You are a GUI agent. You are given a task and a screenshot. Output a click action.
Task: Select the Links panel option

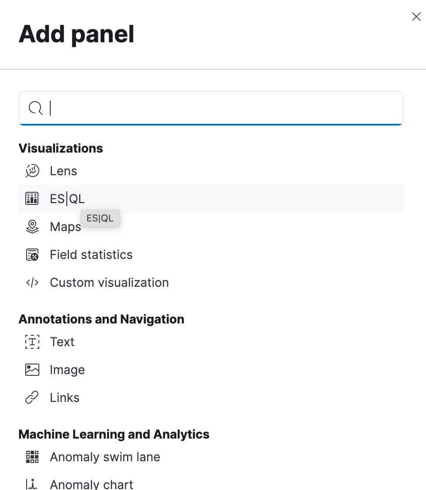65,398
